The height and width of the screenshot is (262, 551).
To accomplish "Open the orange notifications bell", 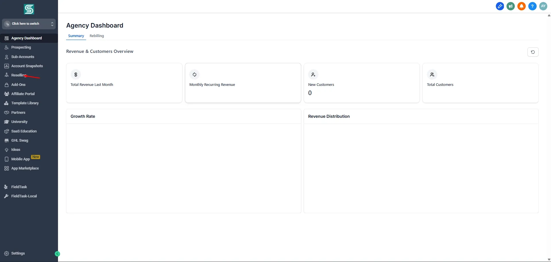I will (x=521, y=6).
